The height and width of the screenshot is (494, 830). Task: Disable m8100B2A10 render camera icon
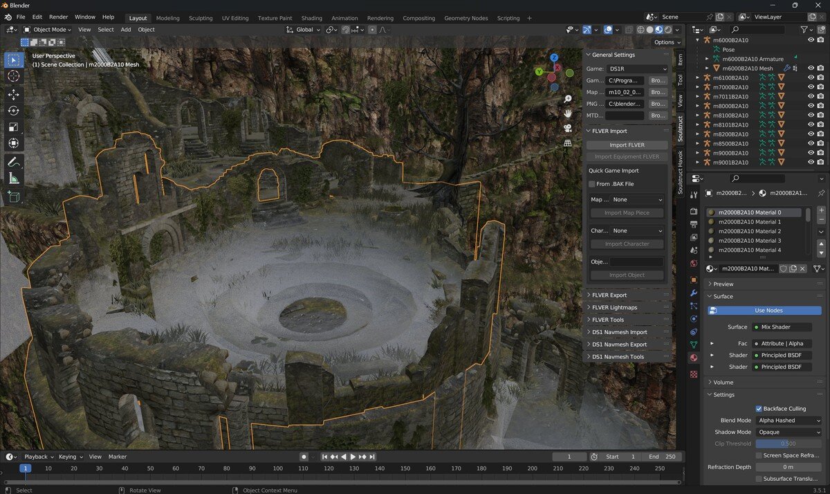(x=821, y=116)
